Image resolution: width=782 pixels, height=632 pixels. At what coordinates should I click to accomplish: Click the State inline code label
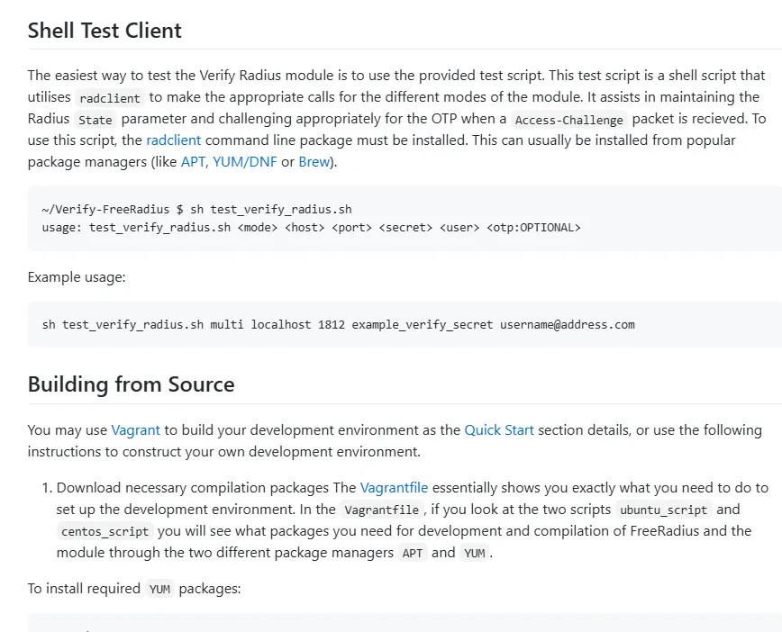pyautogui.click(x=95, y=120)
